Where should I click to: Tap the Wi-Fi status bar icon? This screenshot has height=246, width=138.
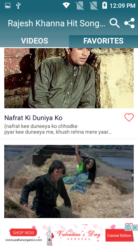(x=66, y=6)
